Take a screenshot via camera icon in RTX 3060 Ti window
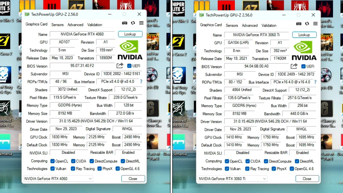 click(x=299, y=24)
